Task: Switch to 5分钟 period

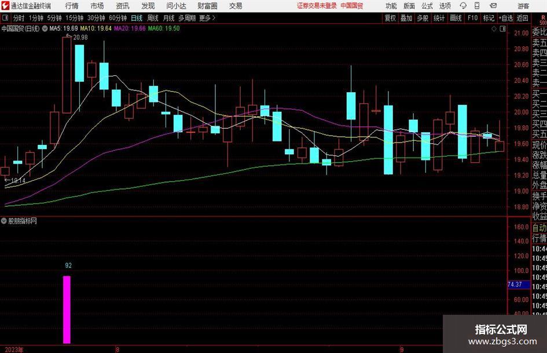Action: point(54,18)
